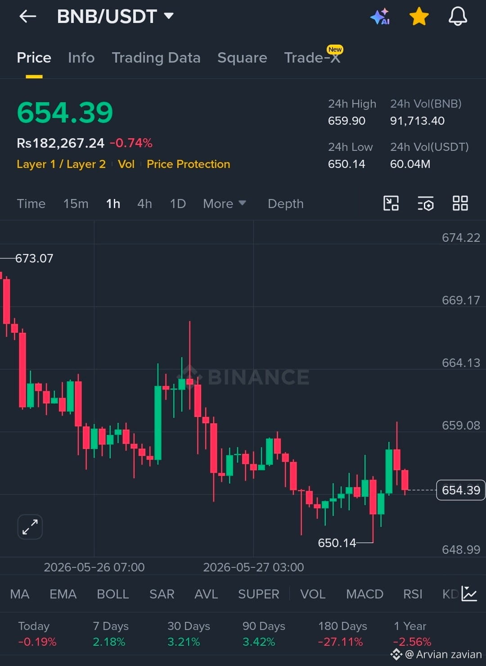Tap the 2026-05-26 07:00 time label
This screenshot has height=666, width=486.
click(94, 567)
